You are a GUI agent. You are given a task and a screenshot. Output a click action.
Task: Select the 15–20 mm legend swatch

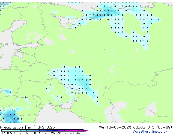pos(43,130)
